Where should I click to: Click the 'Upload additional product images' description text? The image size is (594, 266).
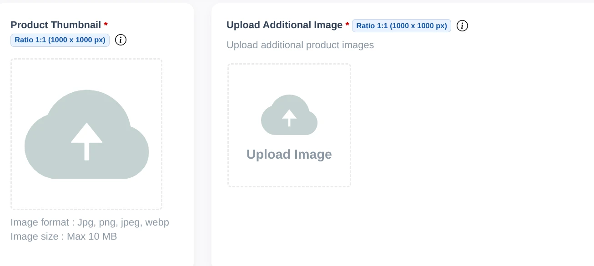[x=300, y=45]
